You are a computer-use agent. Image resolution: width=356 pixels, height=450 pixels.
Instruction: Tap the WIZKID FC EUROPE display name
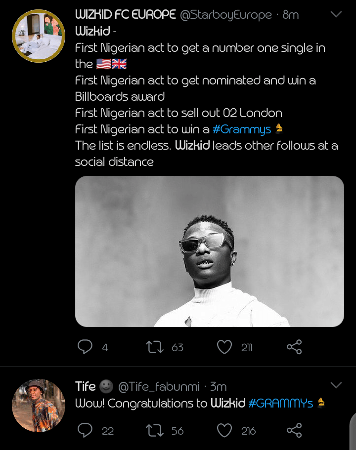coord(125,15)
